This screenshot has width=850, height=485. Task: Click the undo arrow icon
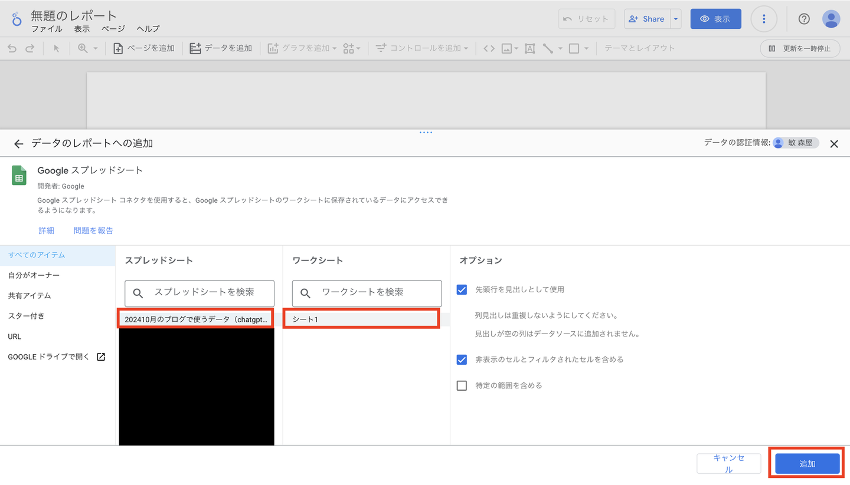coord(12,48)
